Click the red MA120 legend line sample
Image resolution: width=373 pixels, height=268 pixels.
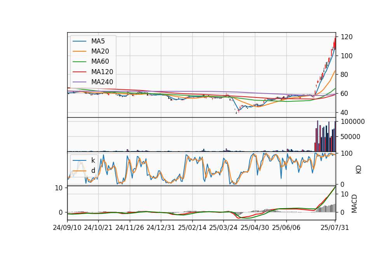79,72
